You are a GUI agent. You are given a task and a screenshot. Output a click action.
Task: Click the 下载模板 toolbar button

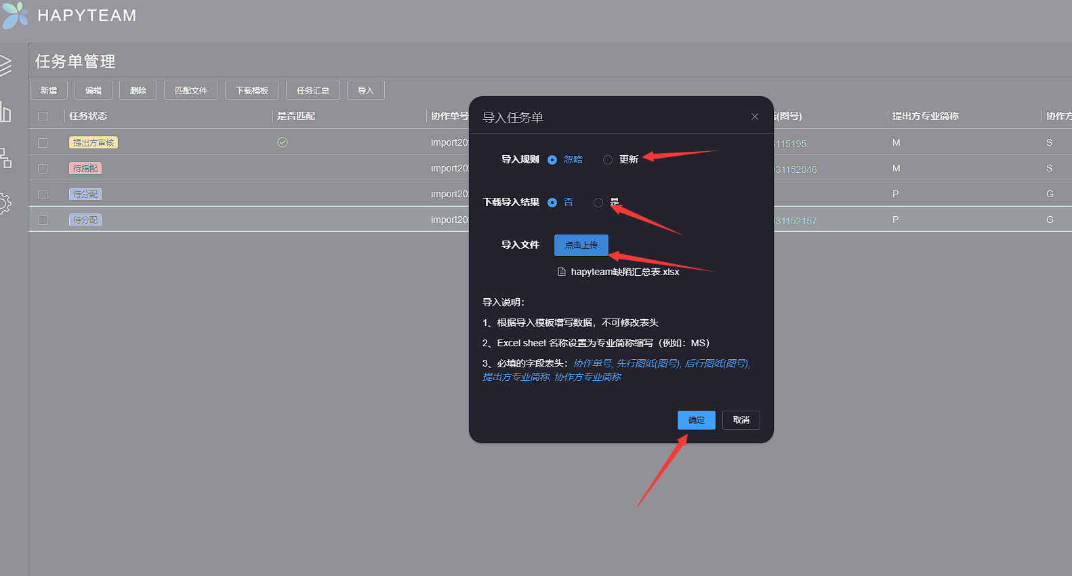pyautogui.click(x=252, y=90)
